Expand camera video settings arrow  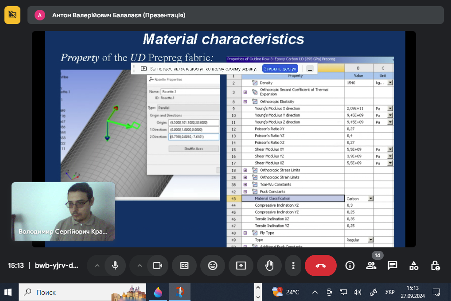click(139, 266)
